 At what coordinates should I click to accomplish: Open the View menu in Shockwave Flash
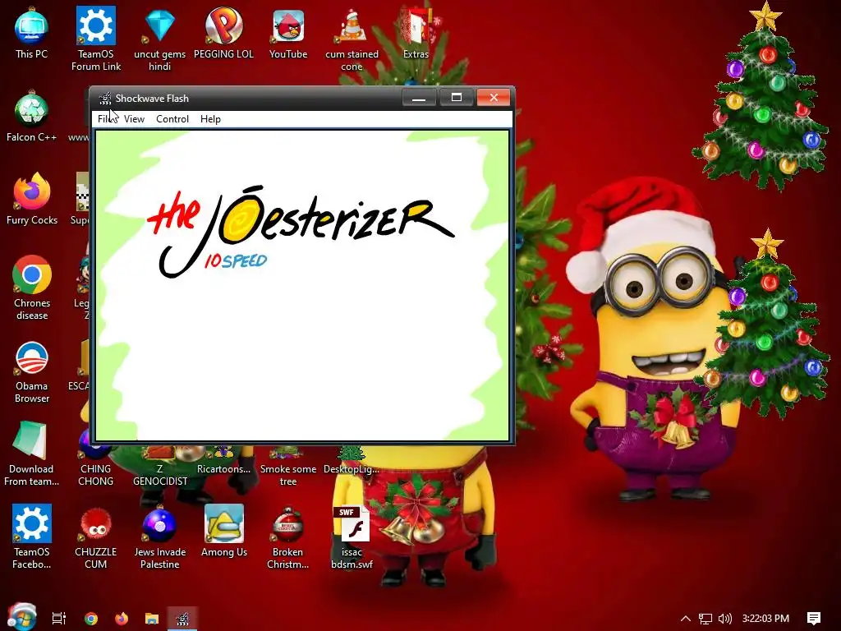[x=134, y=118]
